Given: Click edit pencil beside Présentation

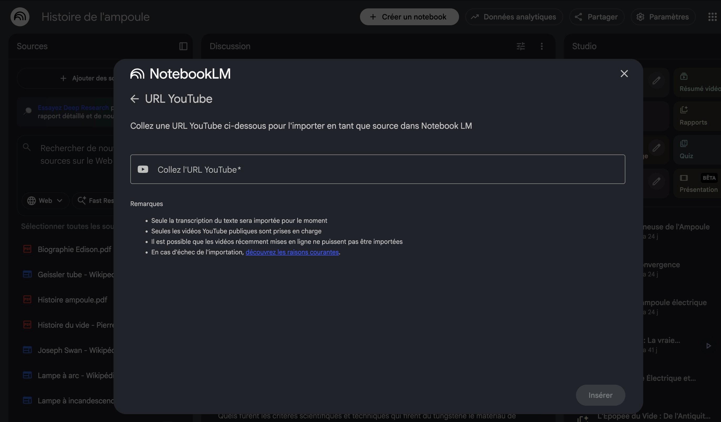Looking at the screenshot, I should point(656,181).
